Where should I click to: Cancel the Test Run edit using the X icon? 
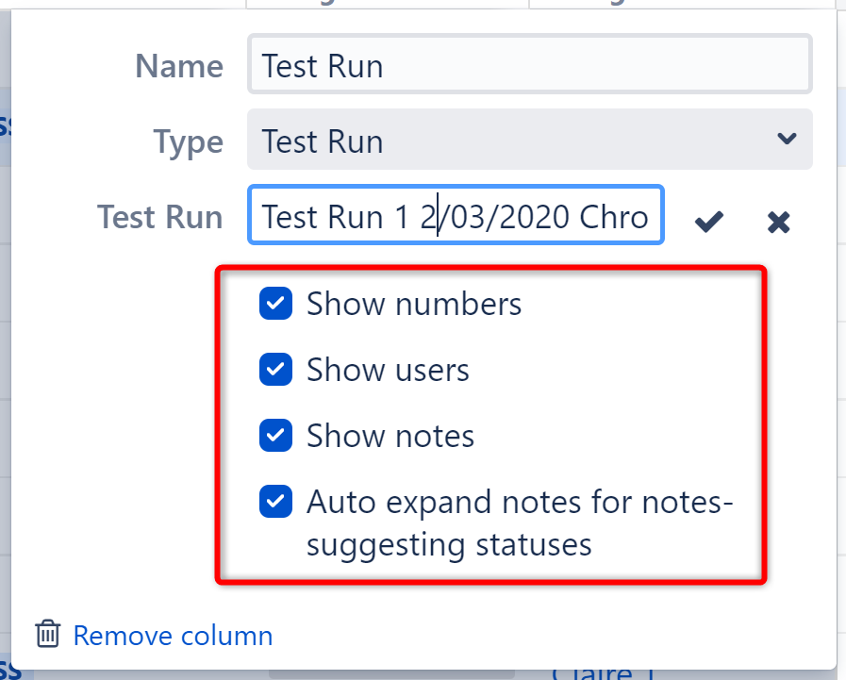(x=779, y=223)
